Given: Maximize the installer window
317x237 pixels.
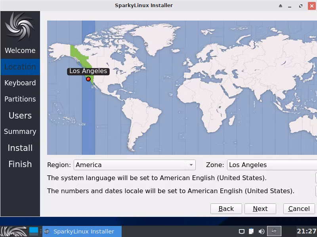Looking at the screenshot, I should click(x=301, y=6).
